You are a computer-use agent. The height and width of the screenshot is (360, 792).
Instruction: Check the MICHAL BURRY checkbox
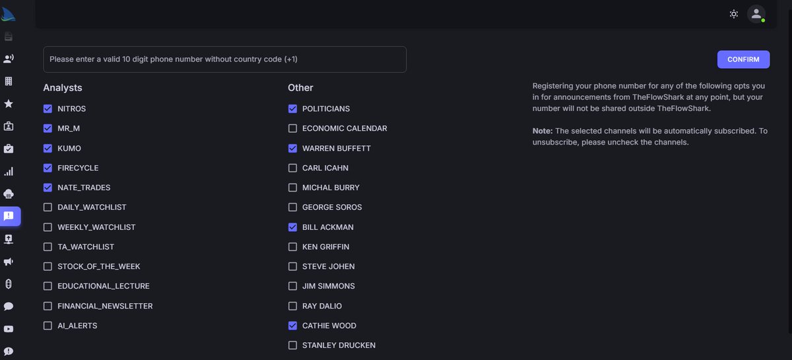292,188
